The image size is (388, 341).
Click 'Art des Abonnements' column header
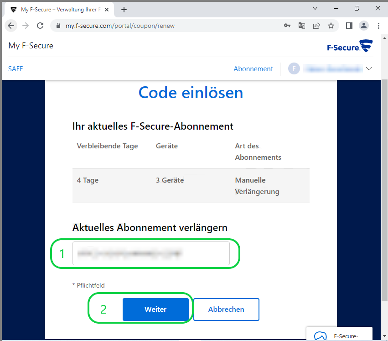point(258,152)
